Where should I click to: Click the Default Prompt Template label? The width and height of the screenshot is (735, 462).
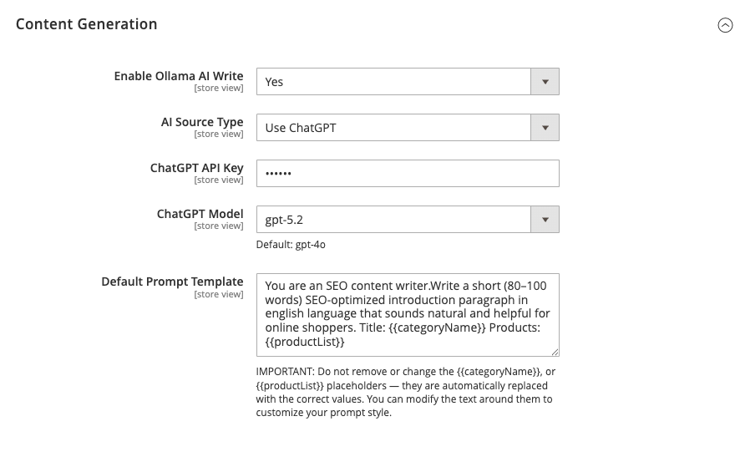172,282
